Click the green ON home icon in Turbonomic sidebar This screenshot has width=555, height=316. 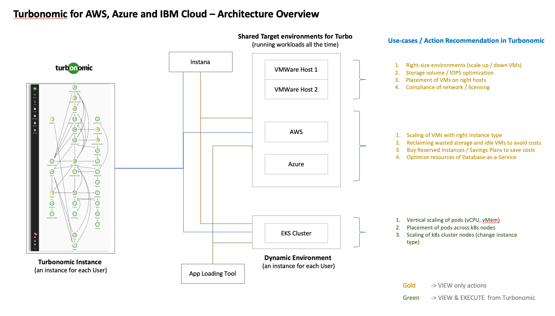coord(35,89)
